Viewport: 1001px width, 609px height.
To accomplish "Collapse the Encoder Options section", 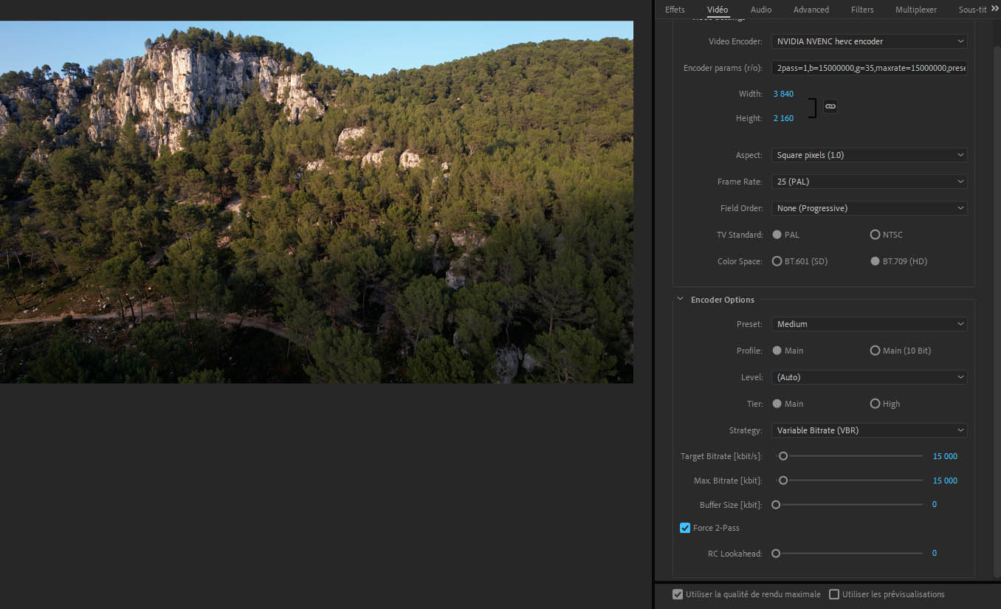I will [681, 300].
